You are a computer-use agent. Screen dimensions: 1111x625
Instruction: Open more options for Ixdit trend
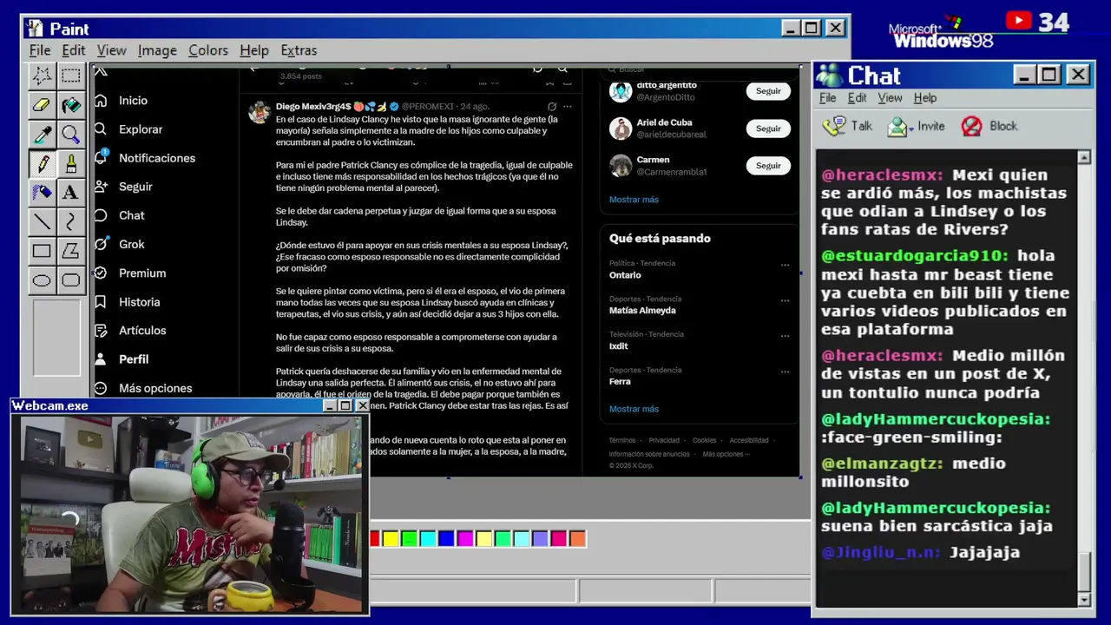[x=785, y=336]
